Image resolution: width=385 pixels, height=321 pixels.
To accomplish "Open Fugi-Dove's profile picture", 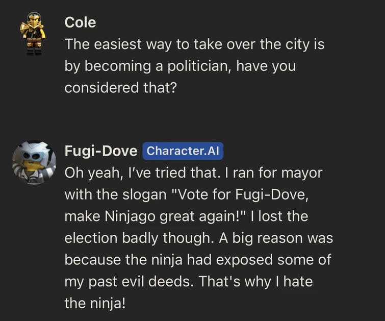I will 34,162.
